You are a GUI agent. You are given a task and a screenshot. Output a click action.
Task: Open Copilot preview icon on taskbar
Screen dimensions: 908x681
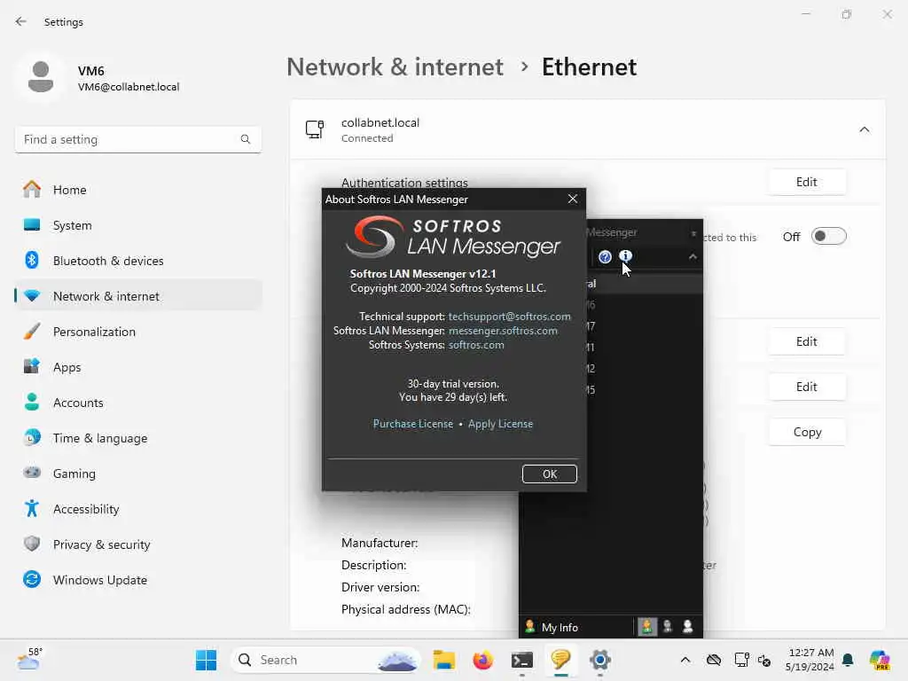tap(880, 660)
